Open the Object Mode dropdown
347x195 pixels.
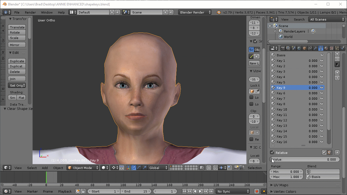pos(83,168)
